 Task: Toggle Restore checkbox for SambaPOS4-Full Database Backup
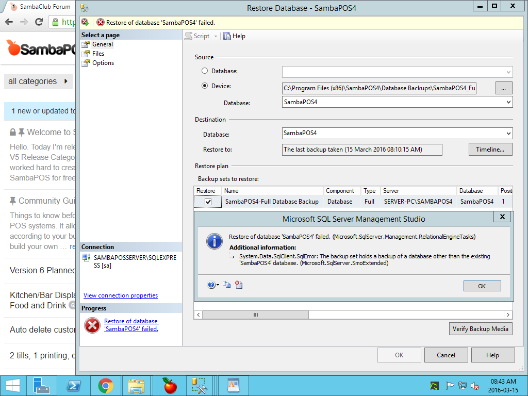pyautogui.click(x=208, y=202)
